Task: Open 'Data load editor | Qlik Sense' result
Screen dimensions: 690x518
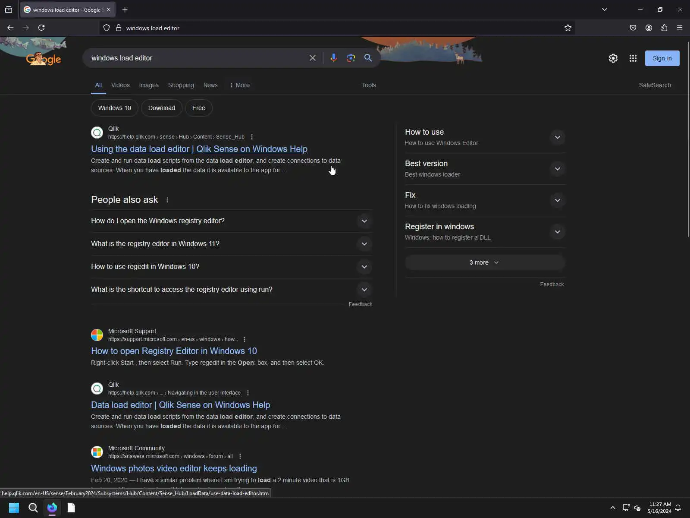Action: (x=181, y=405)
